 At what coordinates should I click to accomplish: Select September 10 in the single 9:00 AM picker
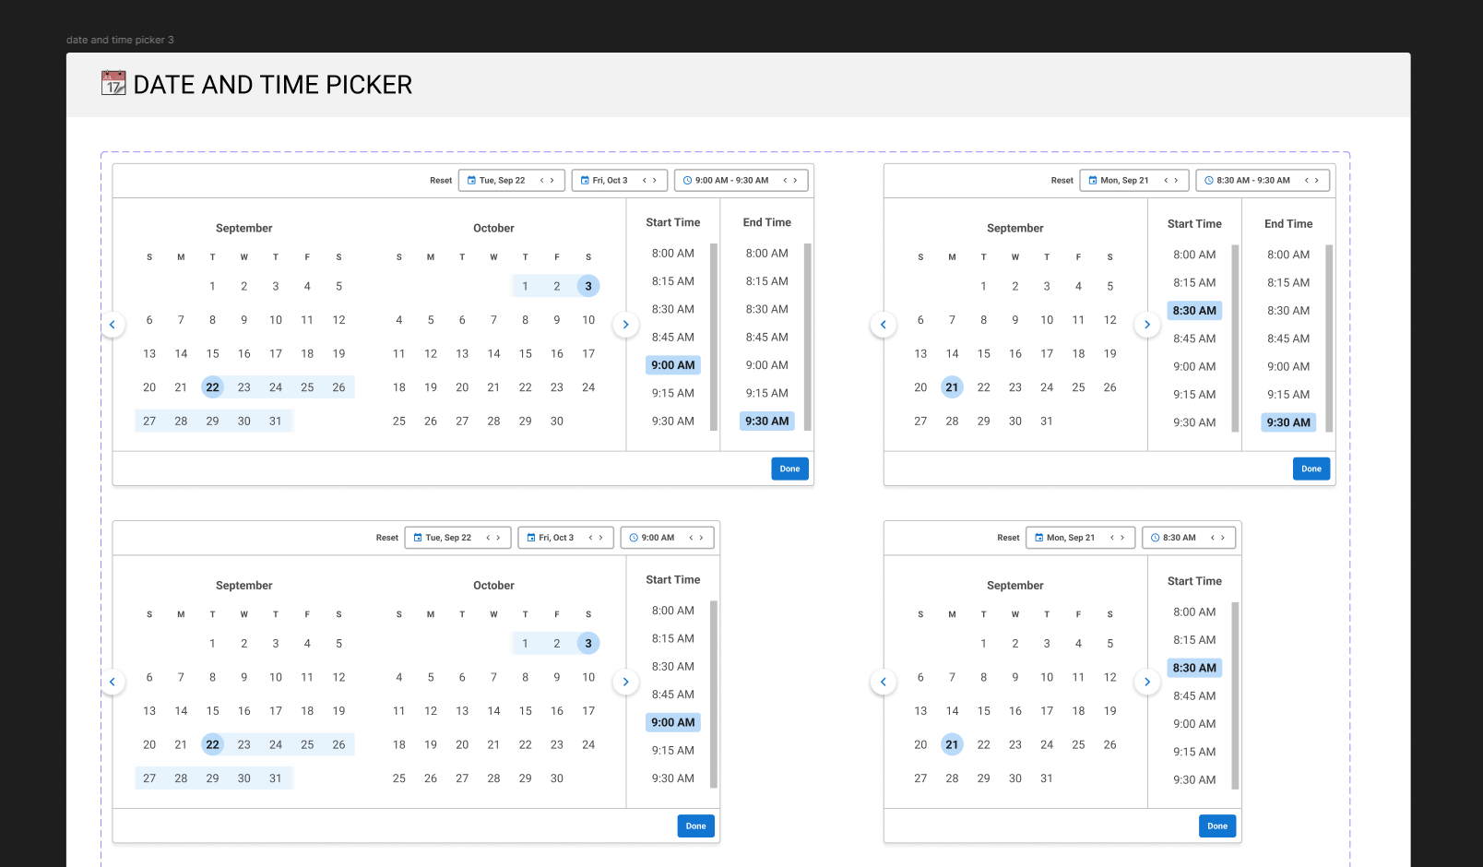[276, 677]
